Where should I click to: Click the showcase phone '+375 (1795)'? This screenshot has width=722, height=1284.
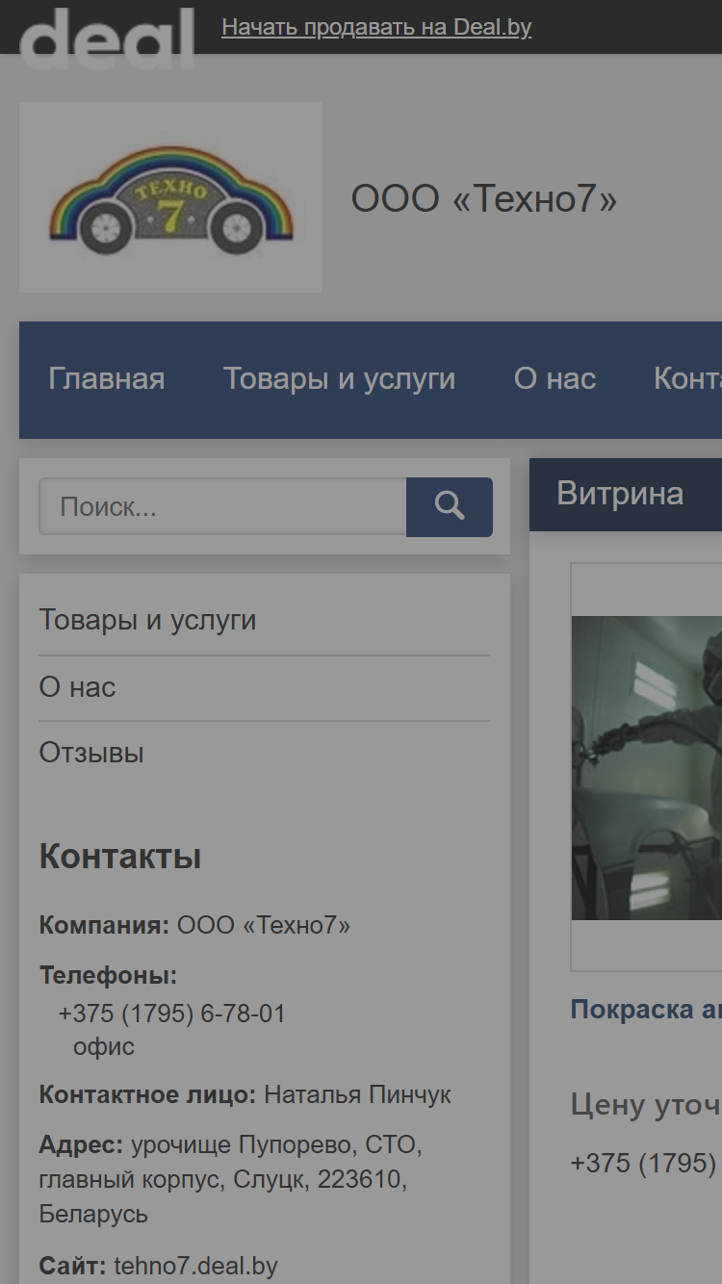[644, 1163]
